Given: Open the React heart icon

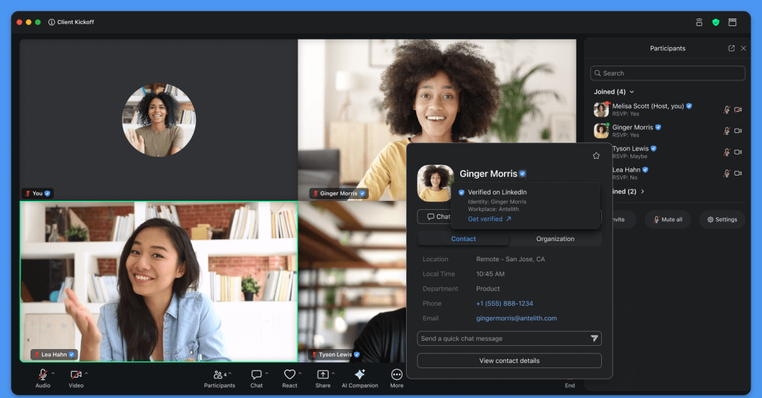Looking at the screenshot, I should [290, 375].
